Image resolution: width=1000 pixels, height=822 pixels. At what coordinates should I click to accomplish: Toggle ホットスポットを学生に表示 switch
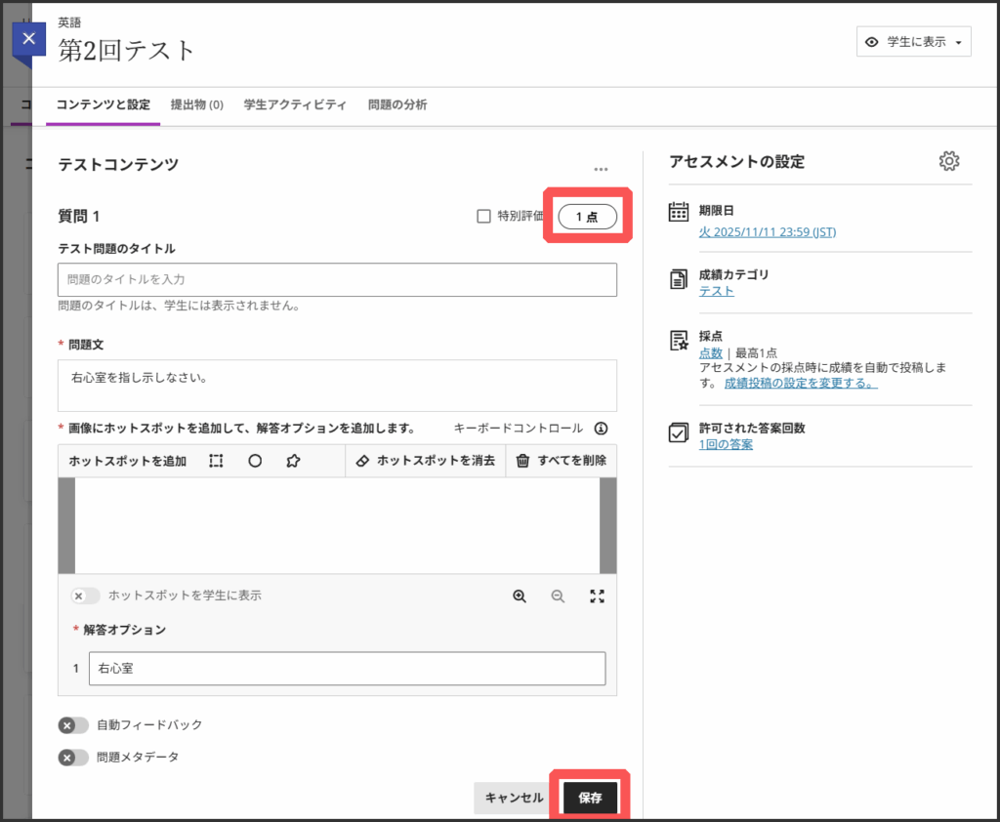click(85, 596)
